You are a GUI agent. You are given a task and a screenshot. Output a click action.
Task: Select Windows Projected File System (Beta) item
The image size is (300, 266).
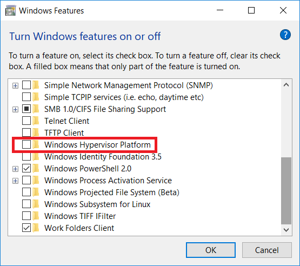pos(112,192)
